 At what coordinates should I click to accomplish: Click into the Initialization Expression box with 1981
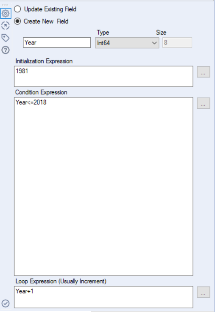pyautogui.click(x=103, y=76)
